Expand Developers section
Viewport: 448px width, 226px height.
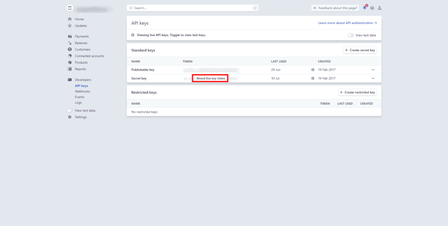pos(83,80)
